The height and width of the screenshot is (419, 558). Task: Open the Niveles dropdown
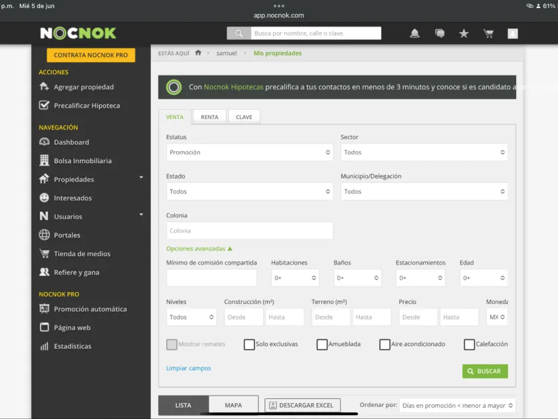coord(191,317)
